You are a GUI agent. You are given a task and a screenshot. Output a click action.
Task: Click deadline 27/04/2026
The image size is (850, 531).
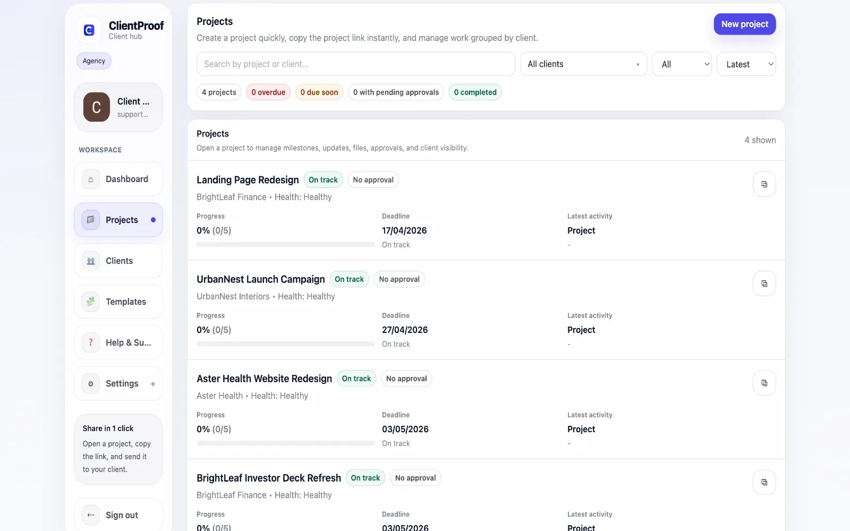405,330
